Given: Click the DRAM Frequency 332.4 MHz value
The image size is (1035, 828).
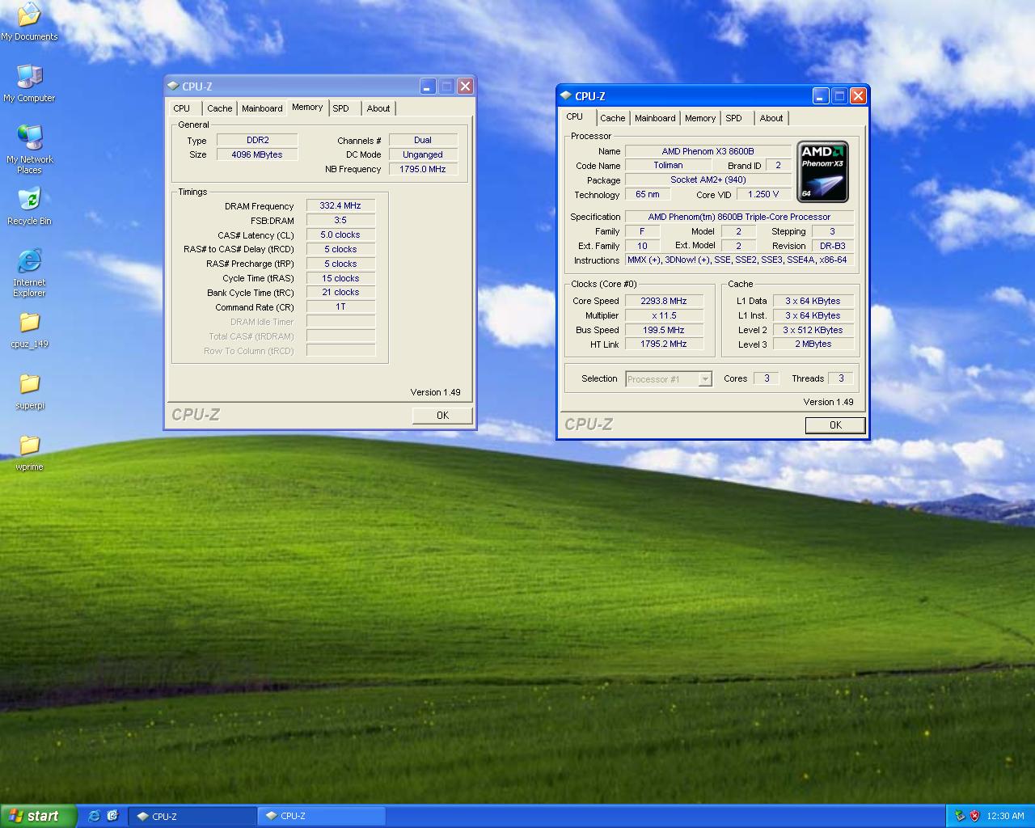Looking at the screenshot, I should point(340,206).
